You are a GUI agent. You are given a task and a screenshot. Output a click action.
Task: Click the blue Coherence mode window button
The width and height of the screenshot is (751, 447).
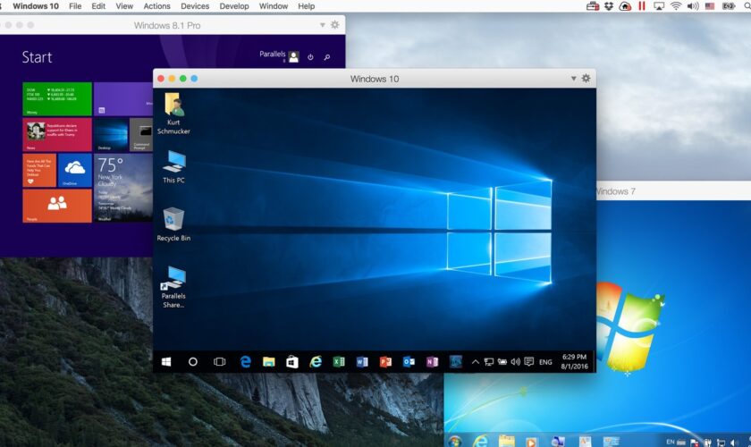pyautogui.click(x=194, y=79)
